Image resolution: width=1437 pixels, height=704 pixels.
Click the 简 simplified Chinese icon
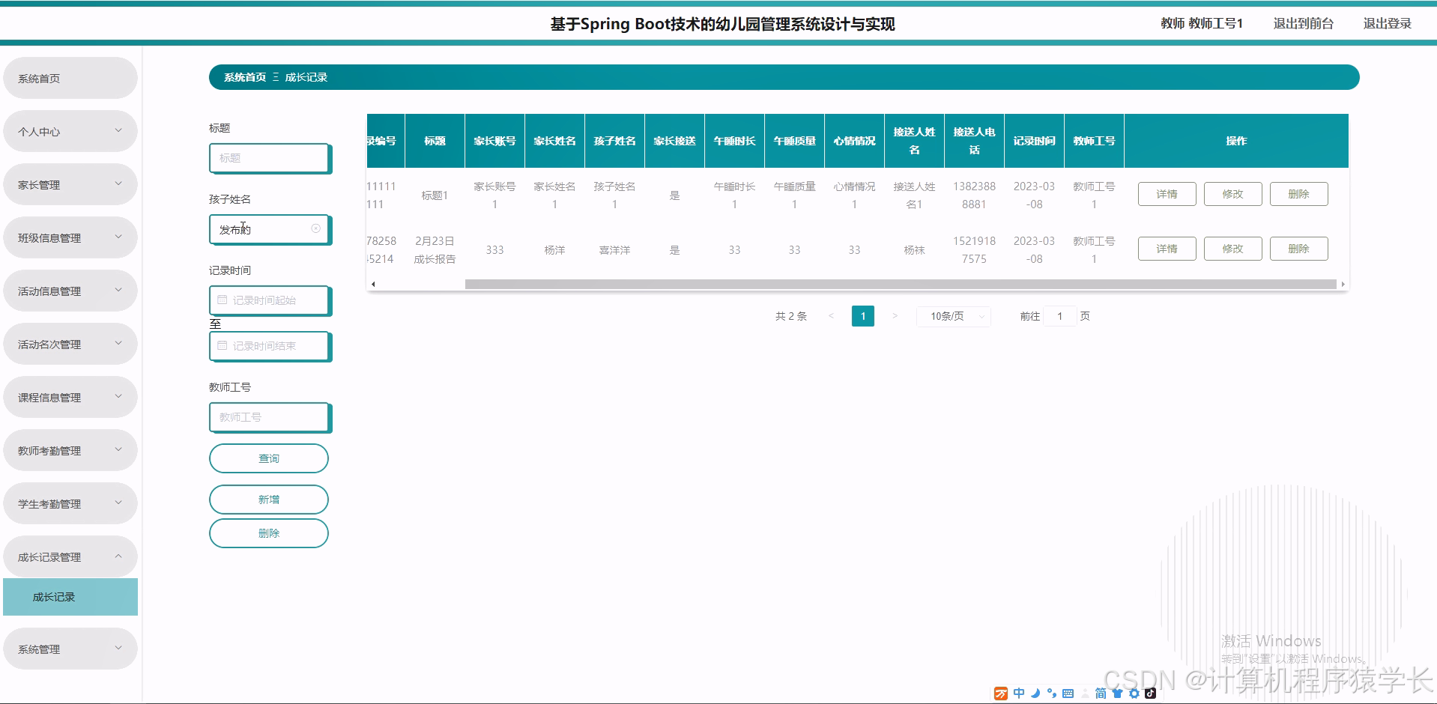coord(1101,693)
